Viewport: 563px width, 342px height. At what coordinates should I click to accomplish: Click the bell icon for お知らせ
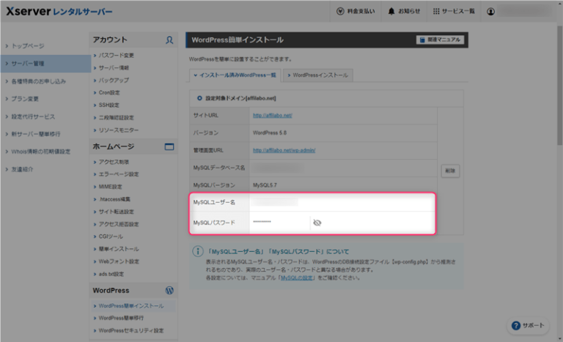pos(393,12)
